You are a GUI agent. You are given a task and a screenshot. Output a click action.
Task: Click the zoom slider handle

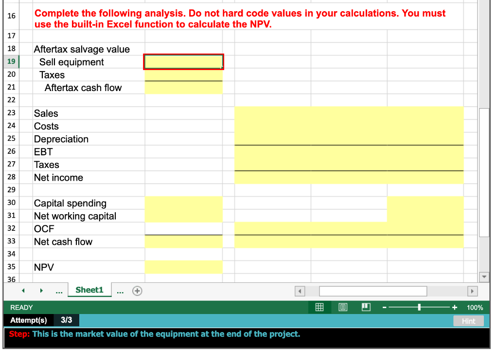pos(419,307)
